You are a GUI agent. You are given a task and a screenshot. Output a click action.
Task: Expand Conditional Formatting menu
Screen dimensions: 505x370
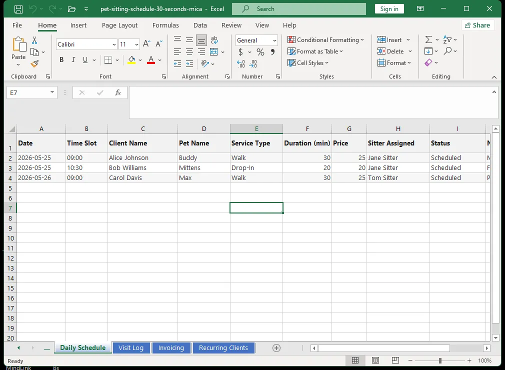(326, 39)
